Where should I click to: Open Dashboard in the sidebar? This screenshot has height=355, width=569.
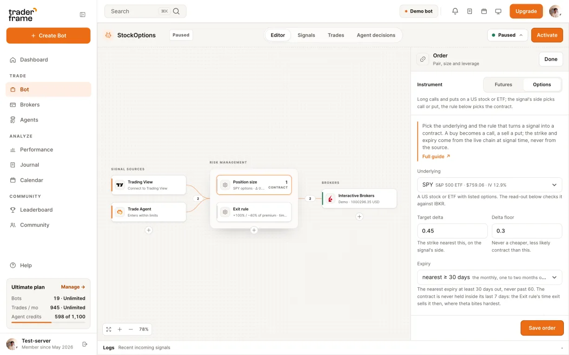click(48, 59)
